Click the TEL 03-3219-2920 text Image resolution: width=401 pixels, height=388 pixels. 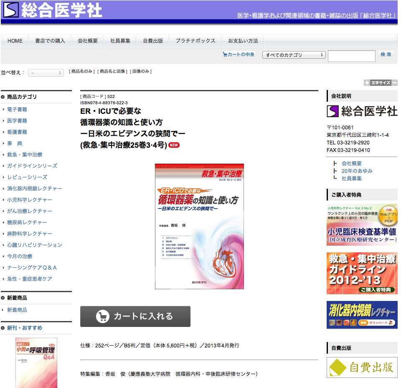pos(348,142)
